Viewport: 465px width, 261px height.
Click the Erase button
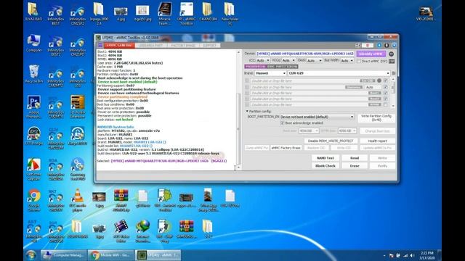point(355,166)
